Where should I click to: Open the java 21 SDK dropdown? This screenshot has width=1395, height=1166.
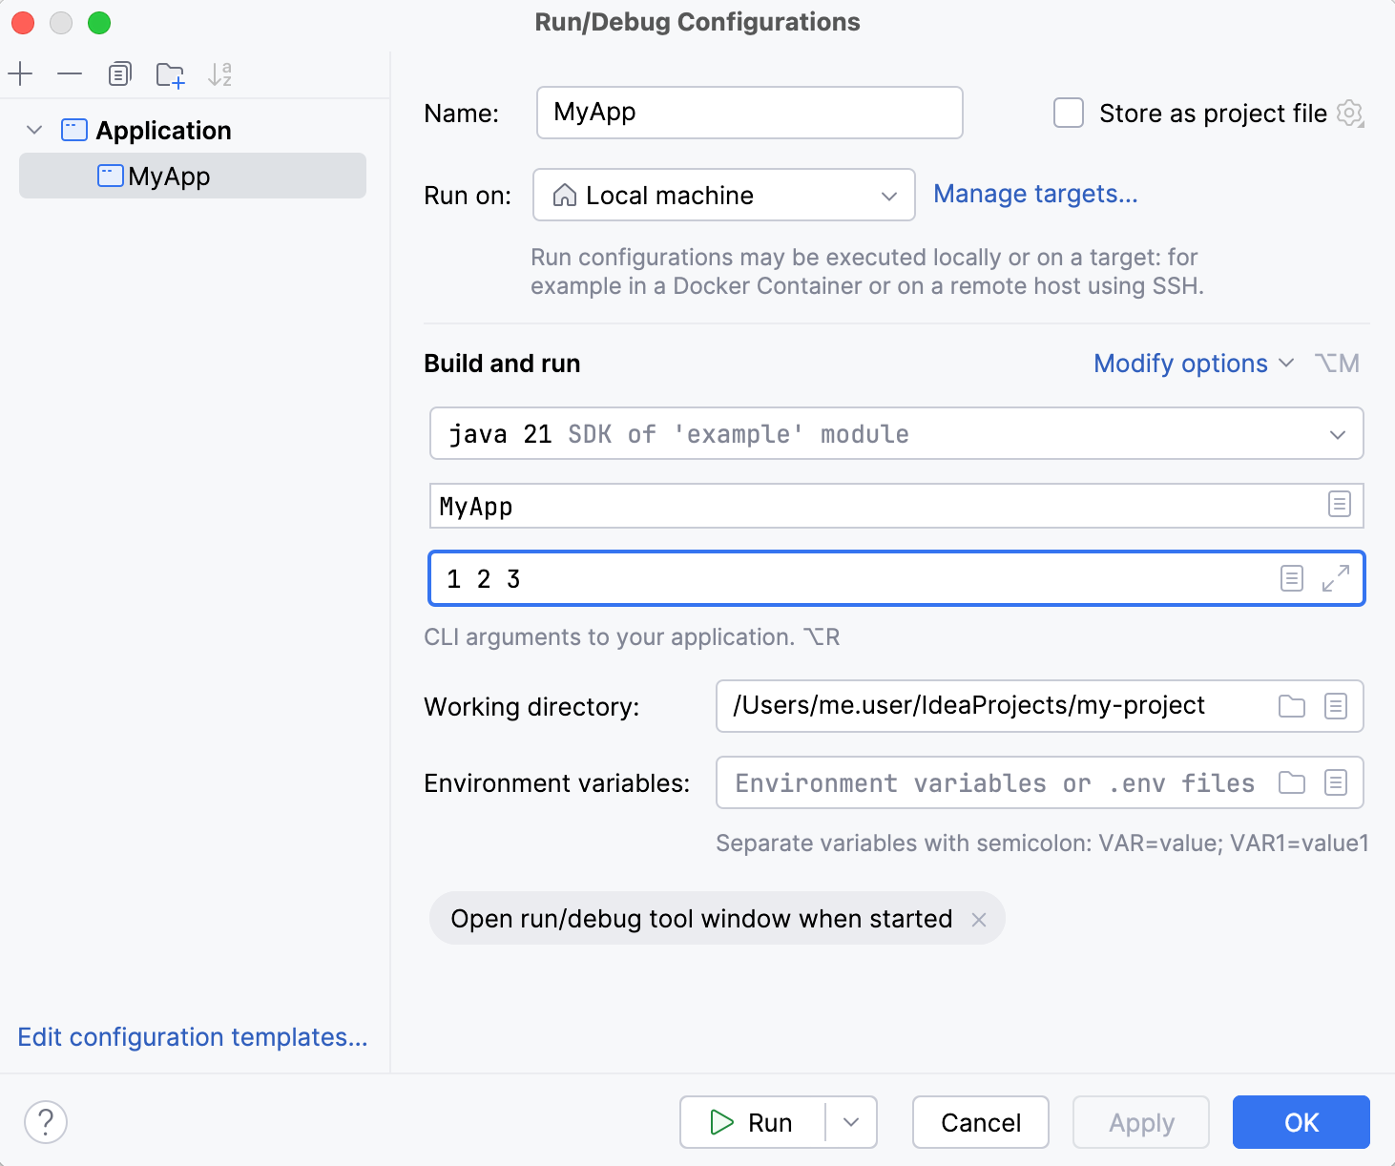[1340, 433]
